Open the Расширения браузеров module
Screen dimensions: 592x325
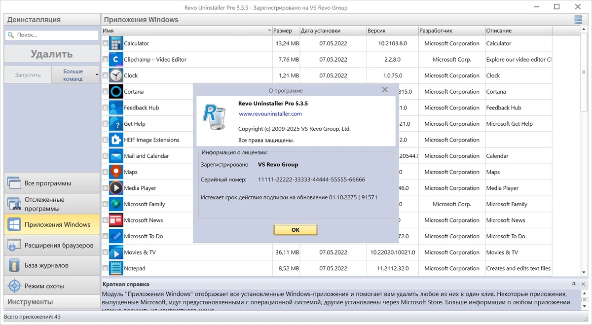[52, 245]
